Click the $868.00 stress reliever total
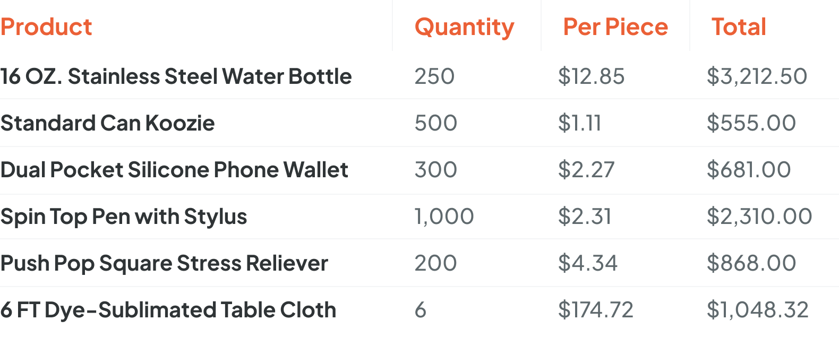This screenshot has height=346, width=839. click(x=751, y=263)
